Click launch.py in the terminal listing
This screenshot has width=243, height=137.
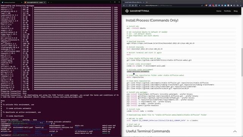pyautogui.click(x=39, y=127)
